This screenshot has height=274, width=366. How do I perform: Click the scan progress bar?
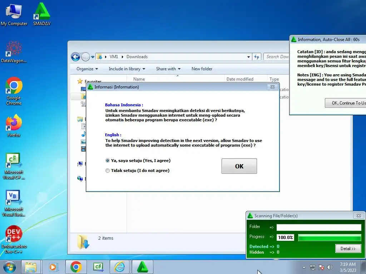(330, 237)
